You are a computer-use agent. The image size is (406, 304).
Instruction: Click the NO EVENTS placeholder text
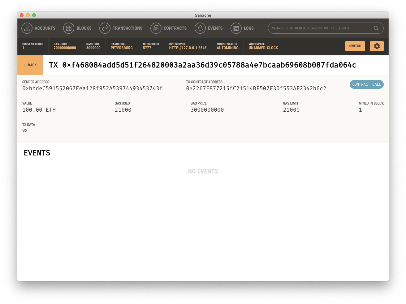[203, 171]
